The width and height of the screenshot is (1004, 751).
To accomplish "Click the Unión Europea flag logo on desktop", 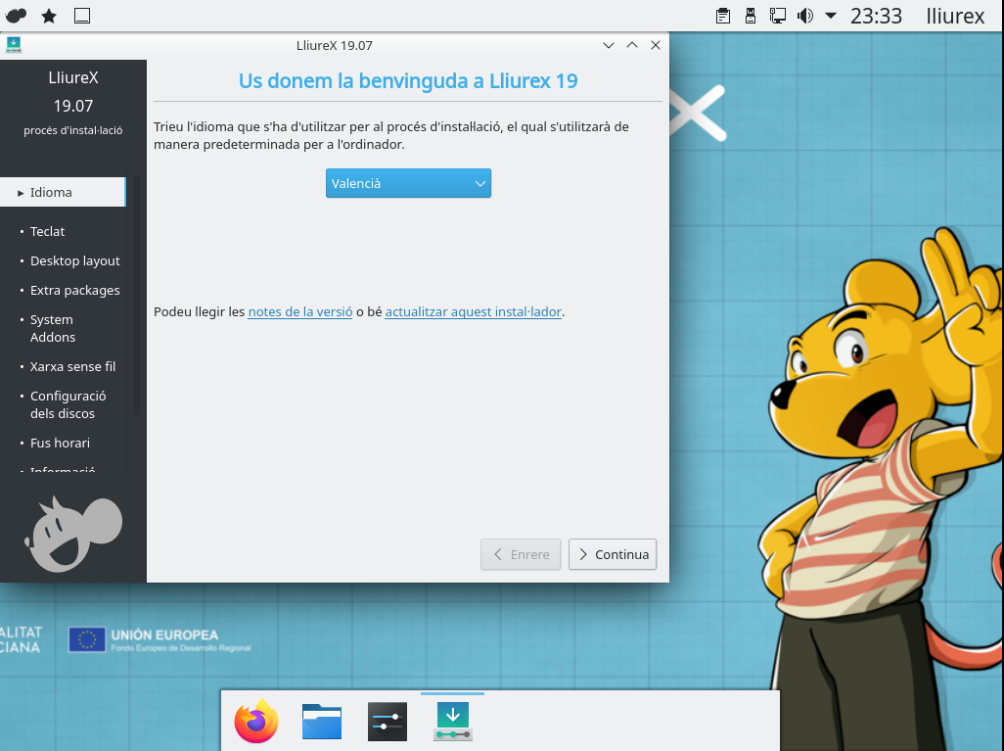I will 87,639.
